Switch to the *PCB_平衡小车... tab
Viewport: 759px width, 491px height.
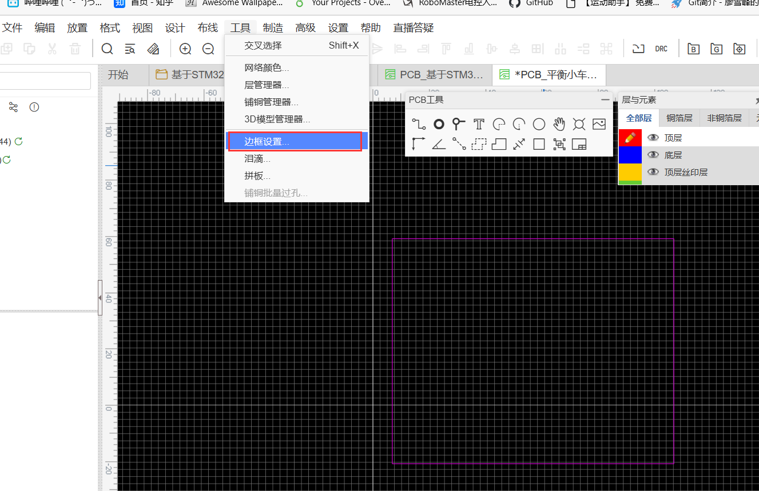tap(550, 74)
